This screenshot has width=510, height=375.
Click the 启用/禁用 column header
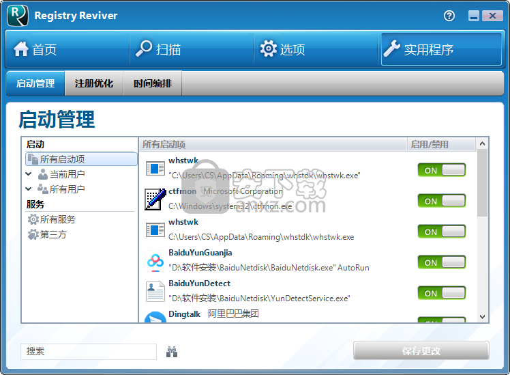coord(441,144)
